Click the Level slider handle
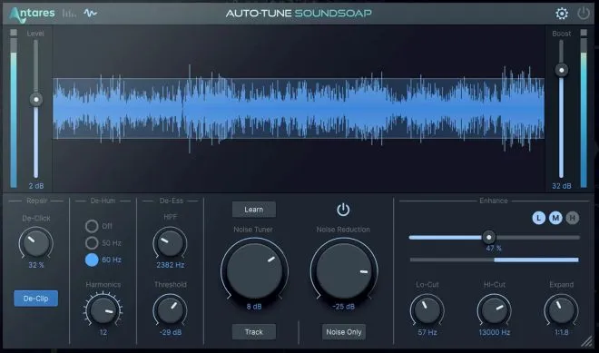This screenshot has height=353, width=599. pos(36,100)
